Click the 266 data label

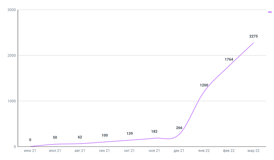tap(179, 128)
